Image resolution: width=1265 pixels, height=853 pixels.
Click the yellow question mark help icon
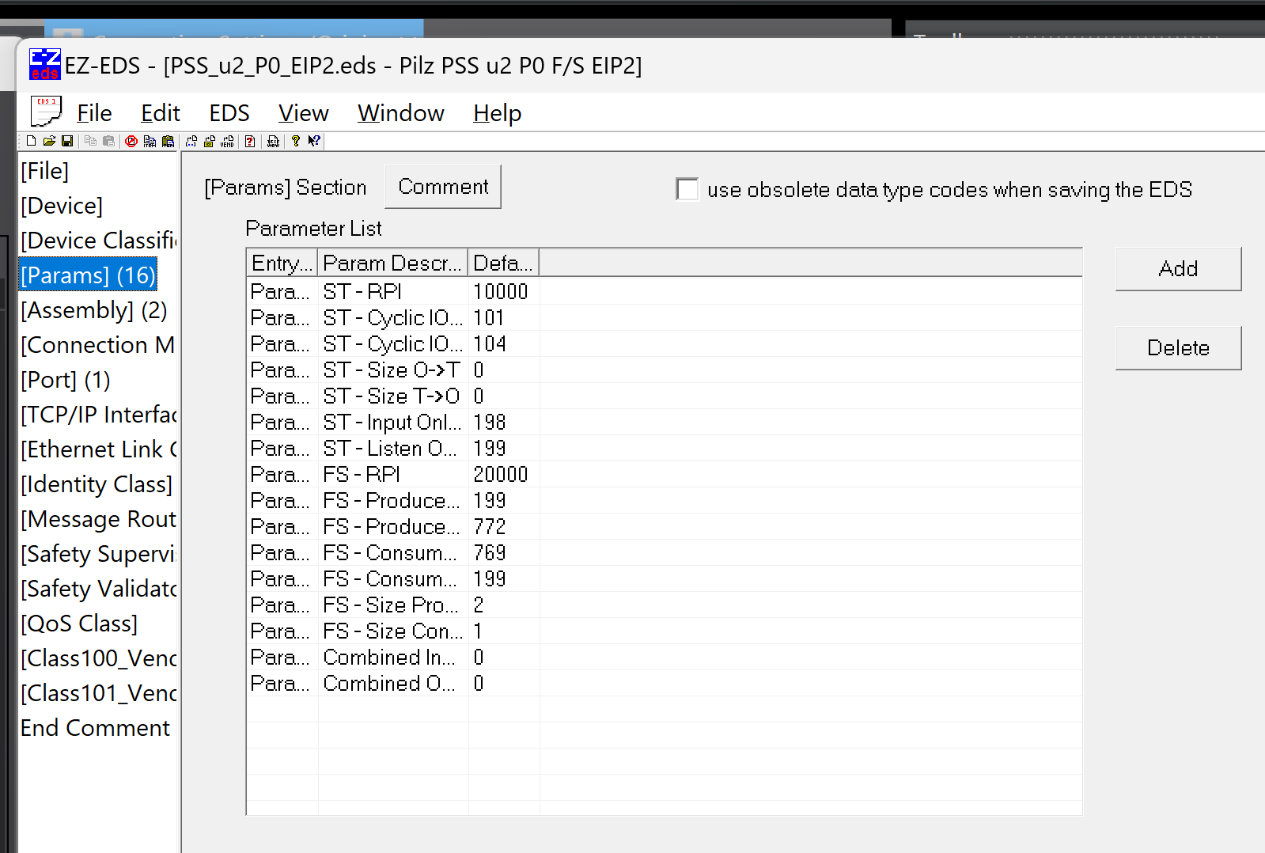[295, 141]
